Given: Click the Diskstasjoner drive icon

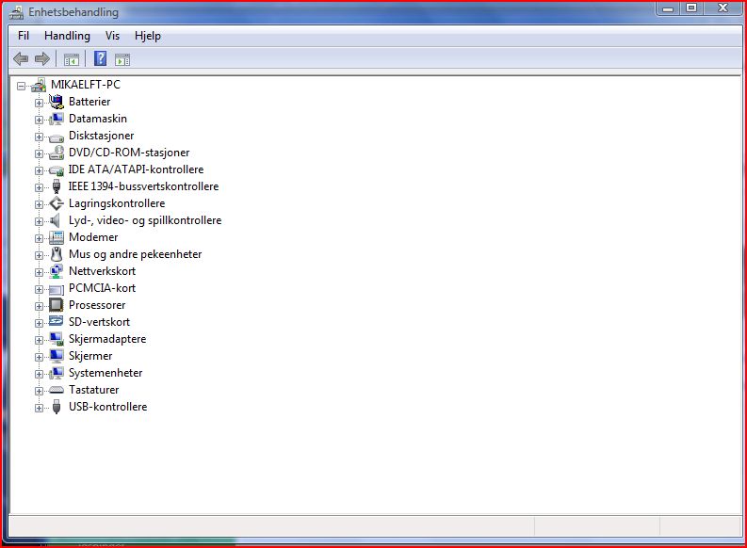Looking at the screenshot, I should 57,137.
